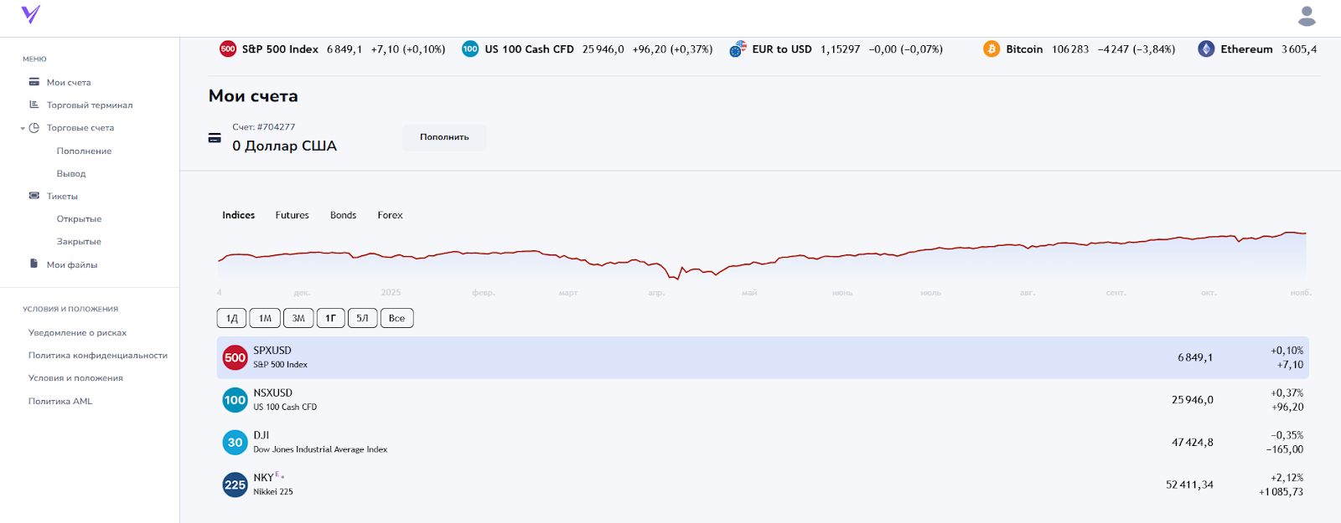Click the 52 411,34 NKY price

1189,485
